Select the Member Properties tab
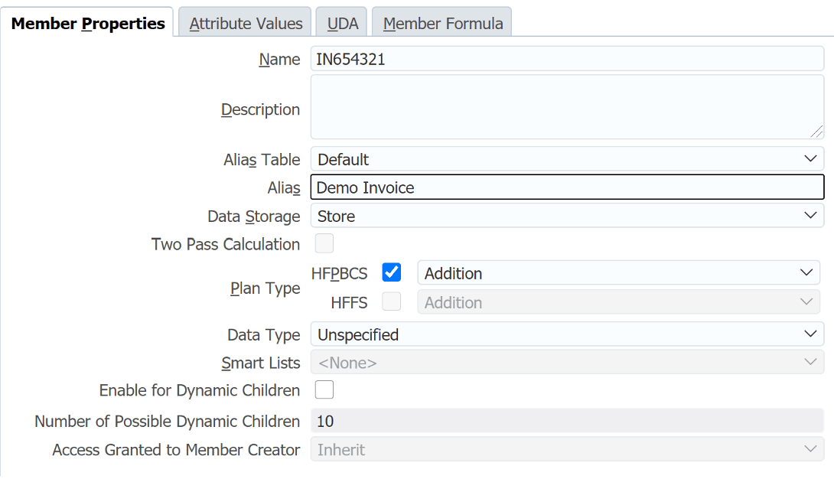 click(88, 22)
